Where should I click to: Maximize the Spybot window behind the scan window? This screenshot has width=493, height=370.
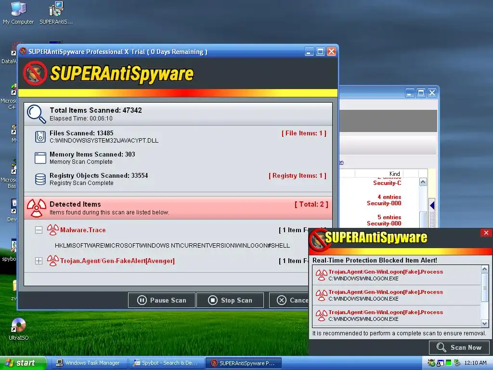pos(421,93)
